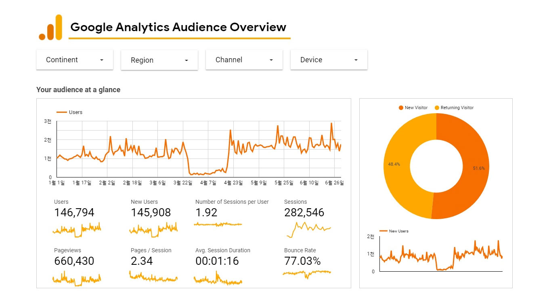Click the orange New Visitor legend dot
The width and height of the screenshot is (549, 302).
pos(401,108)
